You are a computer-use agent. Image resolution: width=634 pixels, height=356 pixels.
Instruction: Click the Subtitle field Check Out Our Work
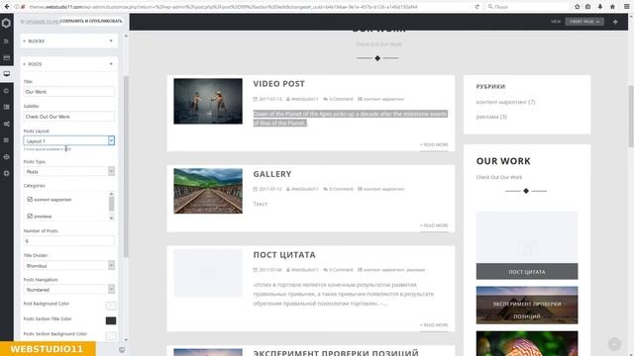(x=69, y=117)
